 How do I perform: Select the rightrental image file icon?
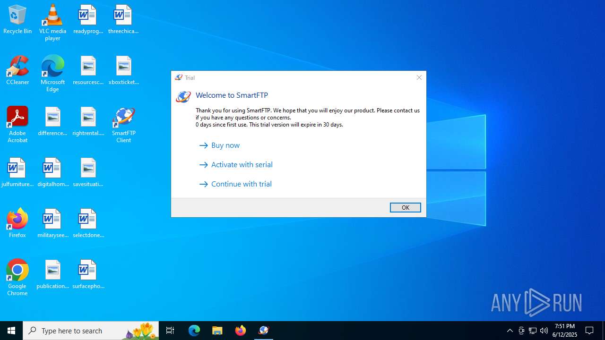[88, 122]
